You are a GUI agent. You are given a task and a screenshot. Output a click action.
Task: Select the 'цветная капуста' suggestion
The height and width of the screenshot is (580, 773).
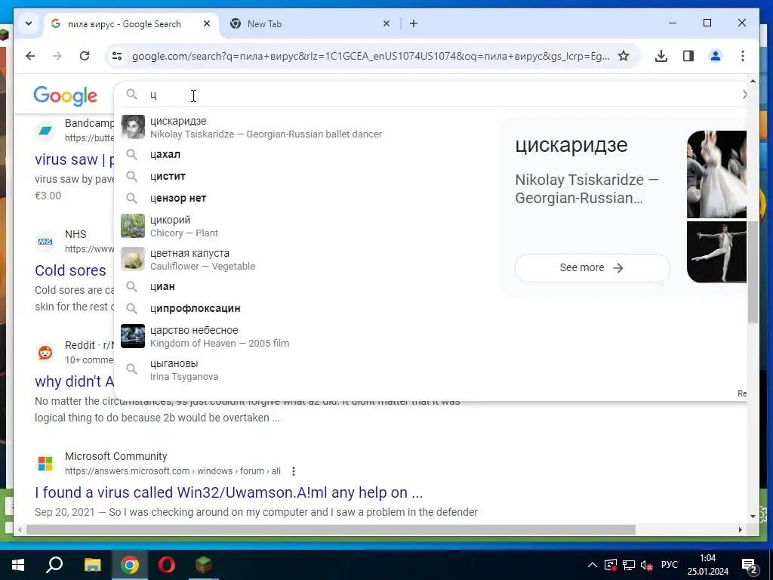coord(307,260)
